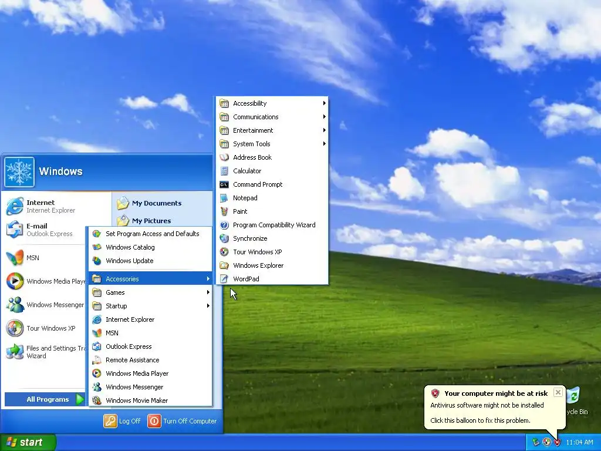Open the Address Book icon
The width and height of the screenshot is (601, 451).
coord(224,157)
